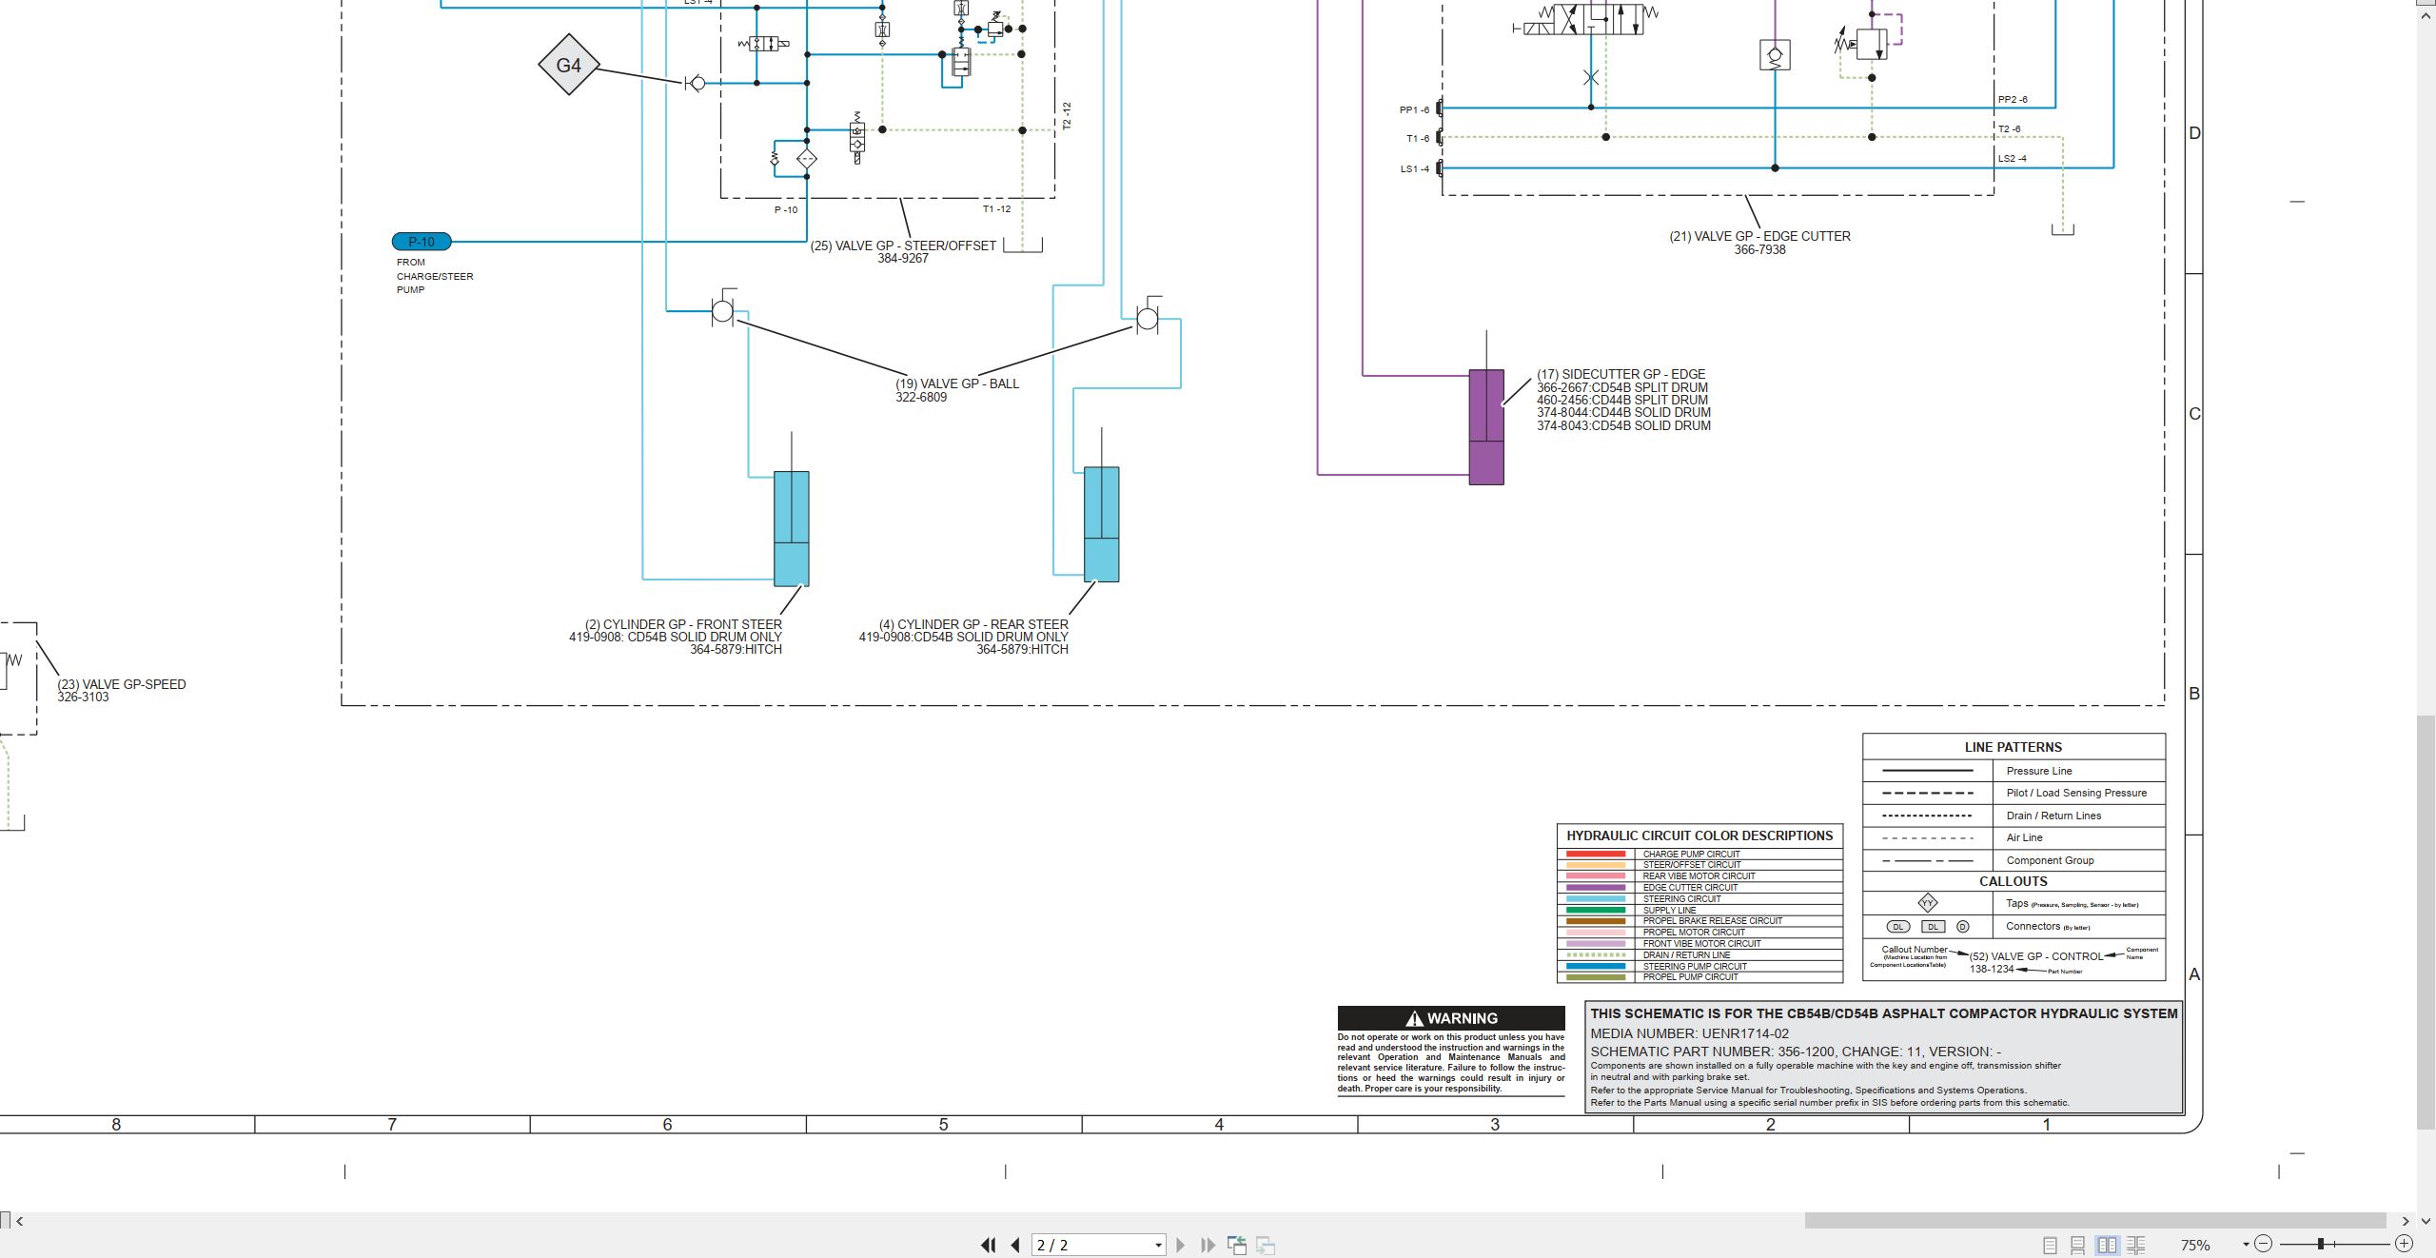
Task: Click the zoom out minus button
Action: [2264, 1244]
